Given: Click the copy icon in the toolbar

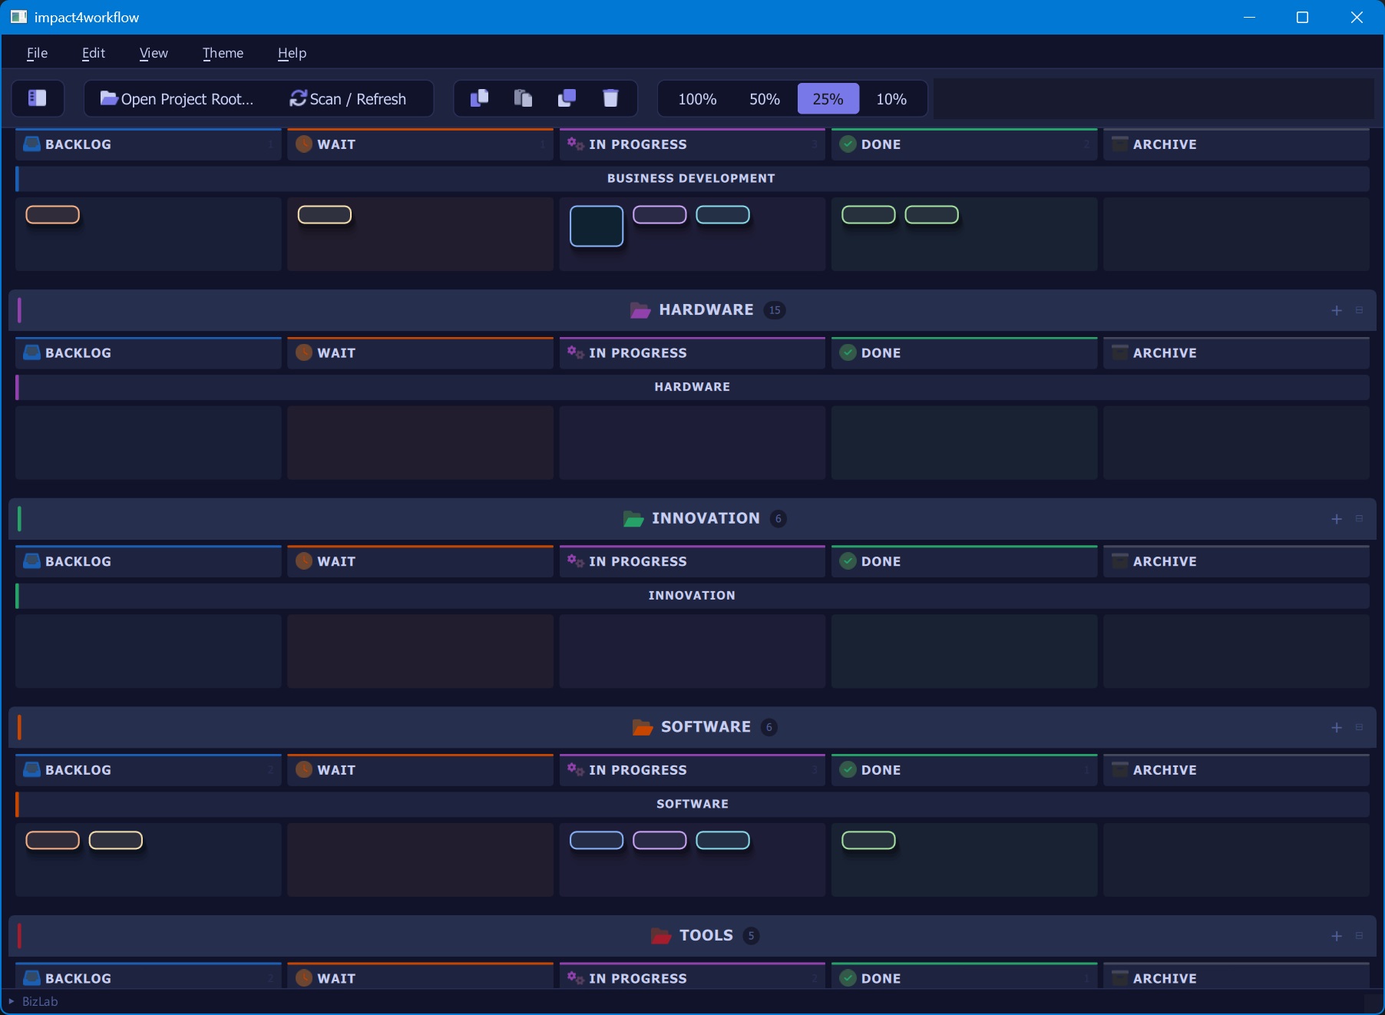Looking at the screenshot, I should pyautogui.click(x=479, y=98).
